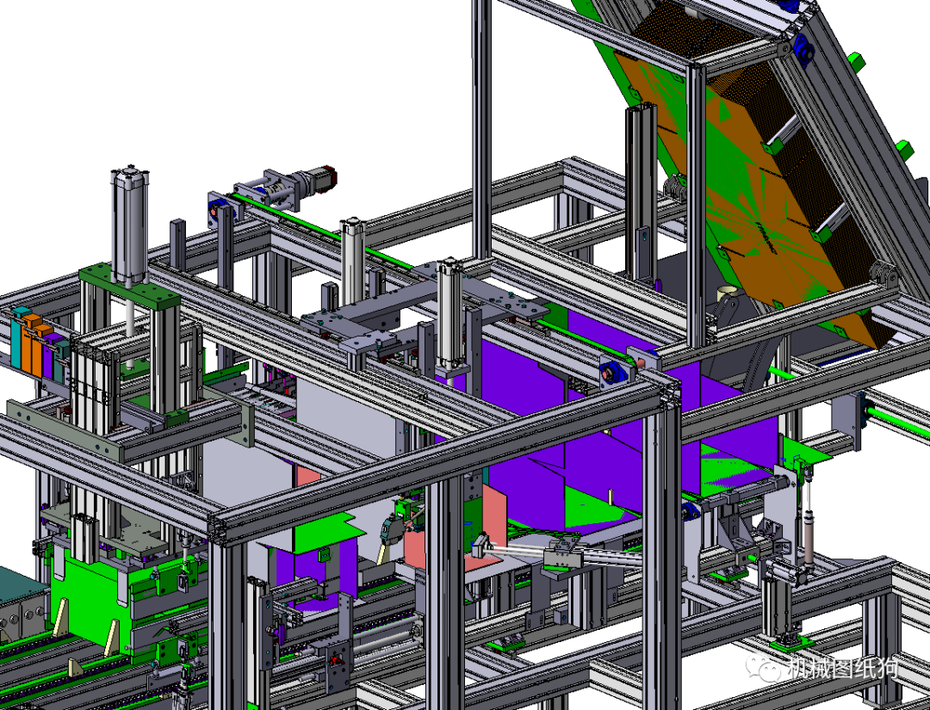Screen dimensions: 930x710
Task: Select the tall pneumatic cylinder on the green plate
Action: click(x=129, y=227)
